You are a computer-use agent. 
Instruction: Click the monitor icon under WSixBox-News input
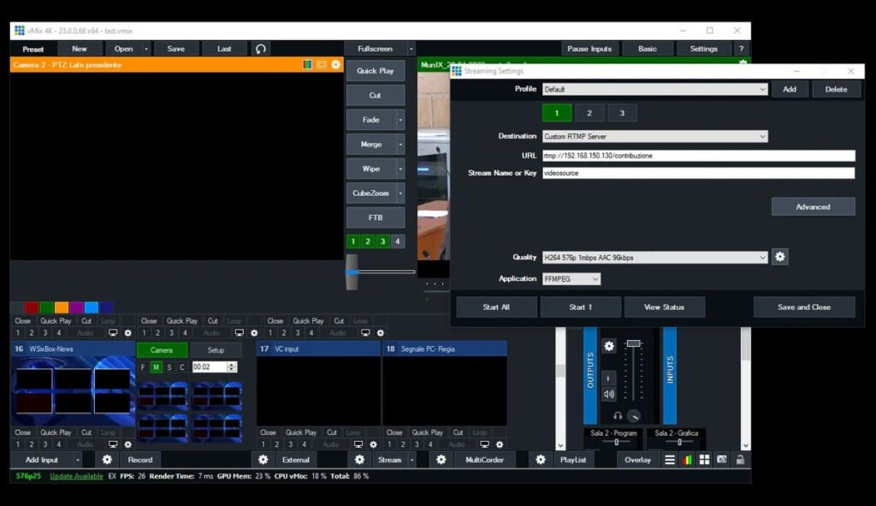point(113,444)
